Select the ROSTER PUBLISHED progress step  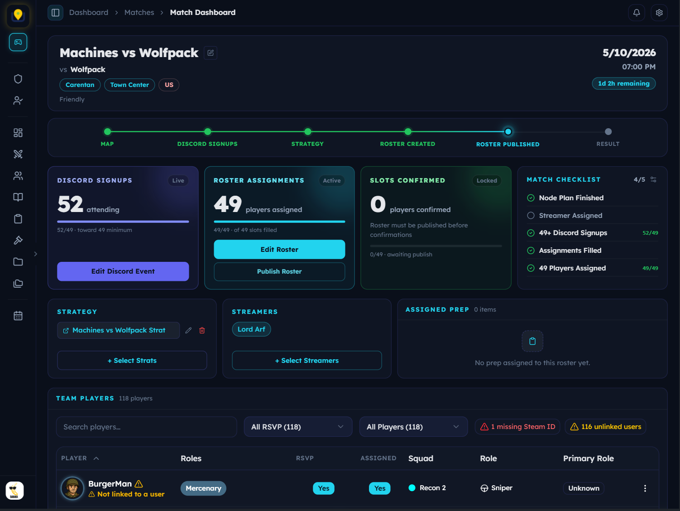[508, 137]
